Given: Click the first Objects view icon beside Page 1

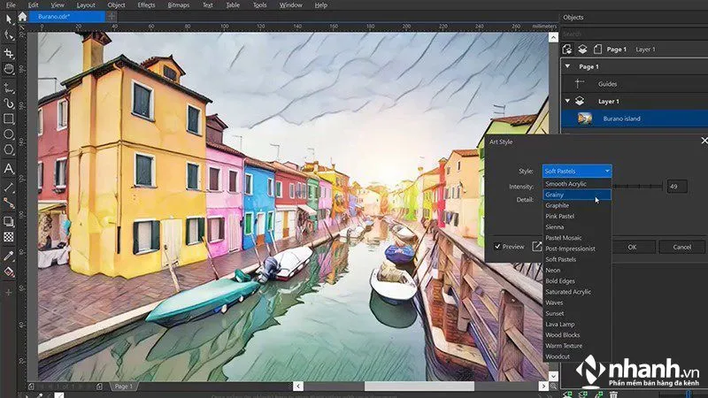Looking at the screenshot, I should 567,49.
